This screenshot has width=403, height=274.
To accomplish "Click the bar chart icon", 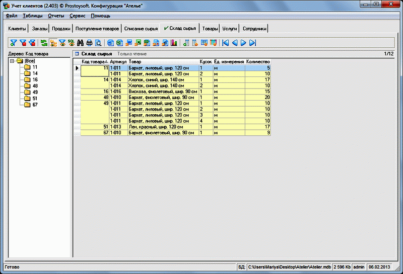I will tap(174, 43).
